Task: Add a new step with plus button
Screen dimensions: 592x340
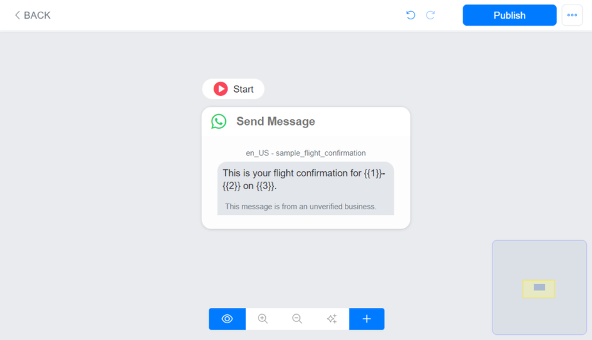Action: coord(367,319)
